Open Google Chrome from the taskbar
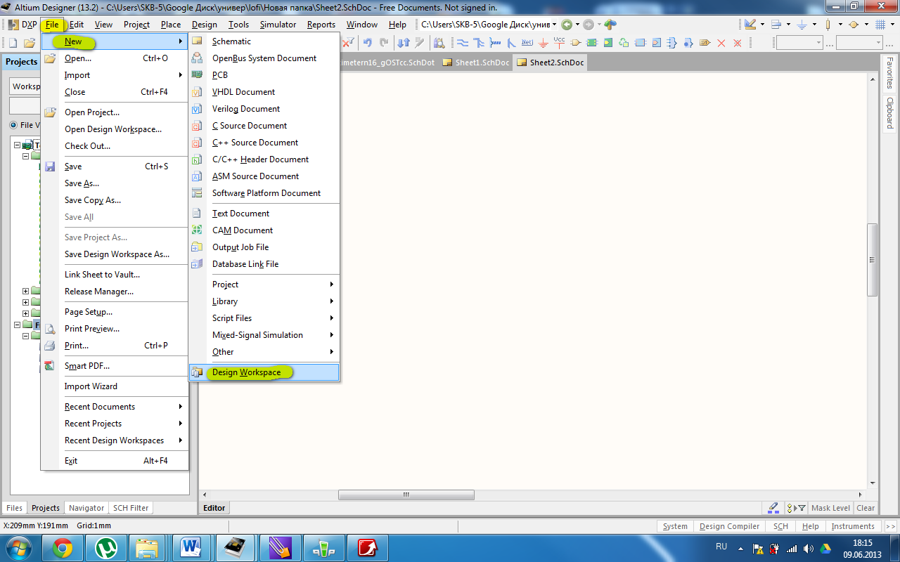 (x=63, y=547)
